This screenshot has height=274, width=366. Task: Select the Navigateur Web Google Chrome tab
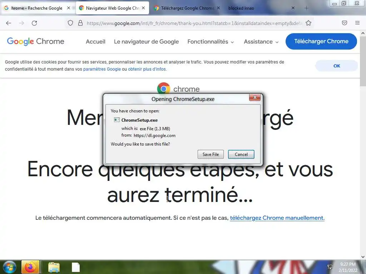pos(113,8)
